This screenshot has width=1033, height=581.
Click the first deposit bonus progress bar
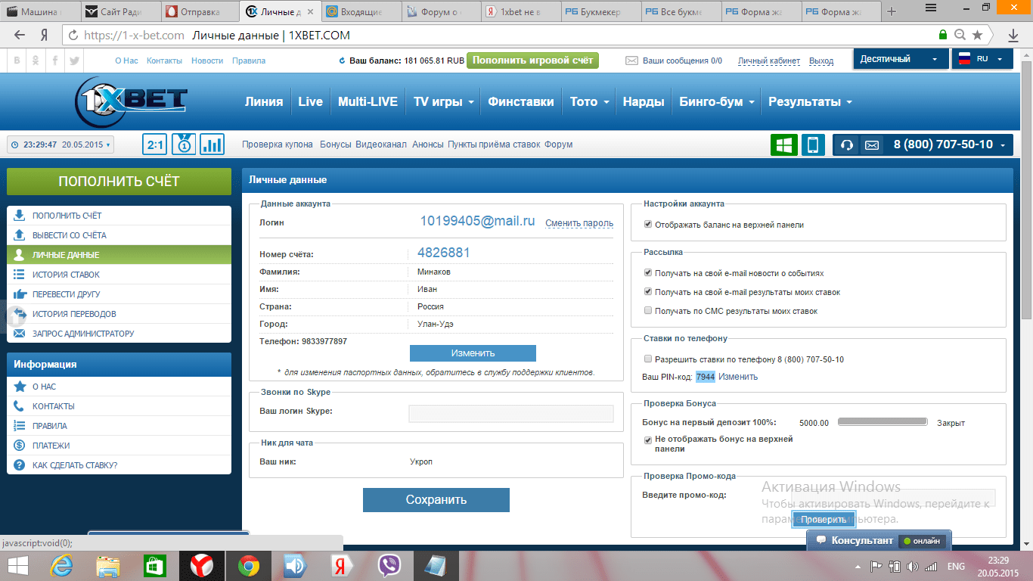[x=883, y=422]
